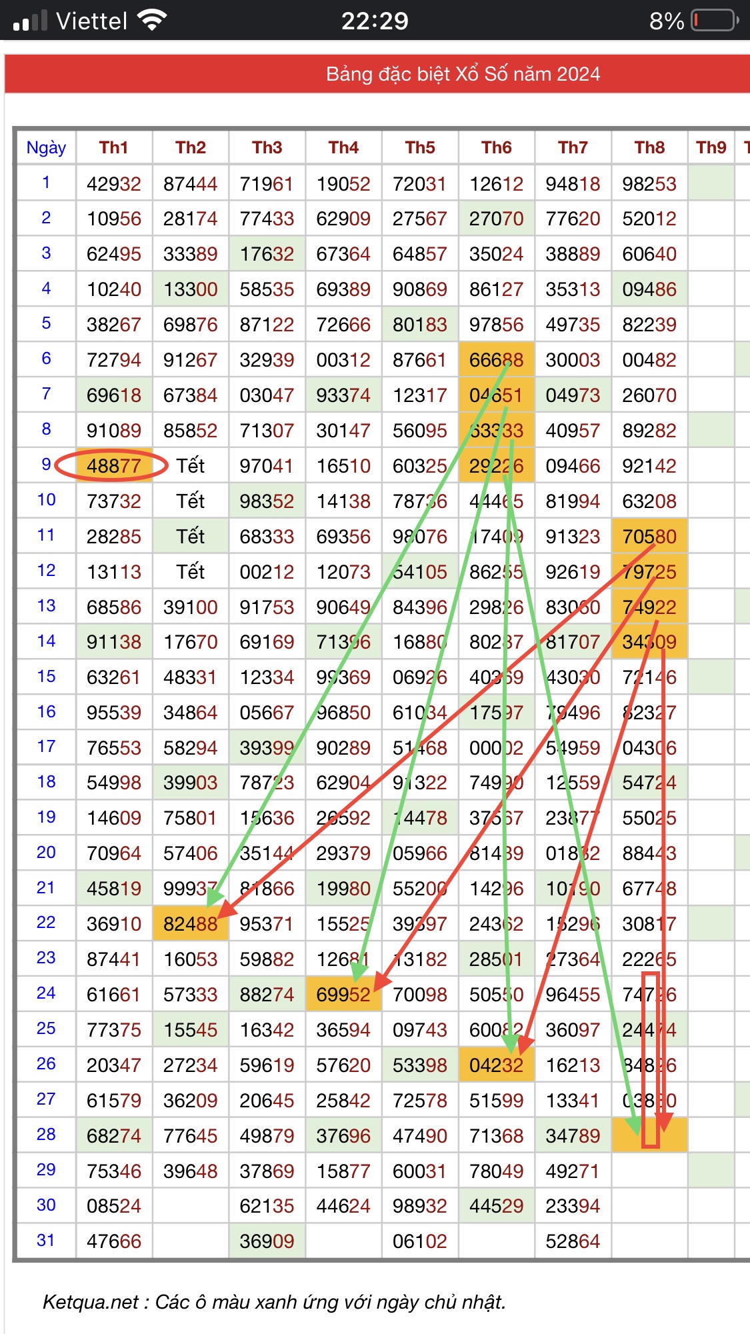Click the 42932 cell in Th1
This screenshot has height=1334, width=750.
[x=113, y=184]
